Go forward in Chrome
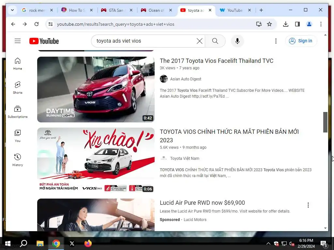 (25, 24)
